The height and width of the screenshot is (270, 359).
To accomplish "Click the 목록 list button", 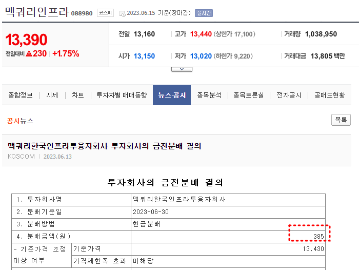I will tap(341, 120).
